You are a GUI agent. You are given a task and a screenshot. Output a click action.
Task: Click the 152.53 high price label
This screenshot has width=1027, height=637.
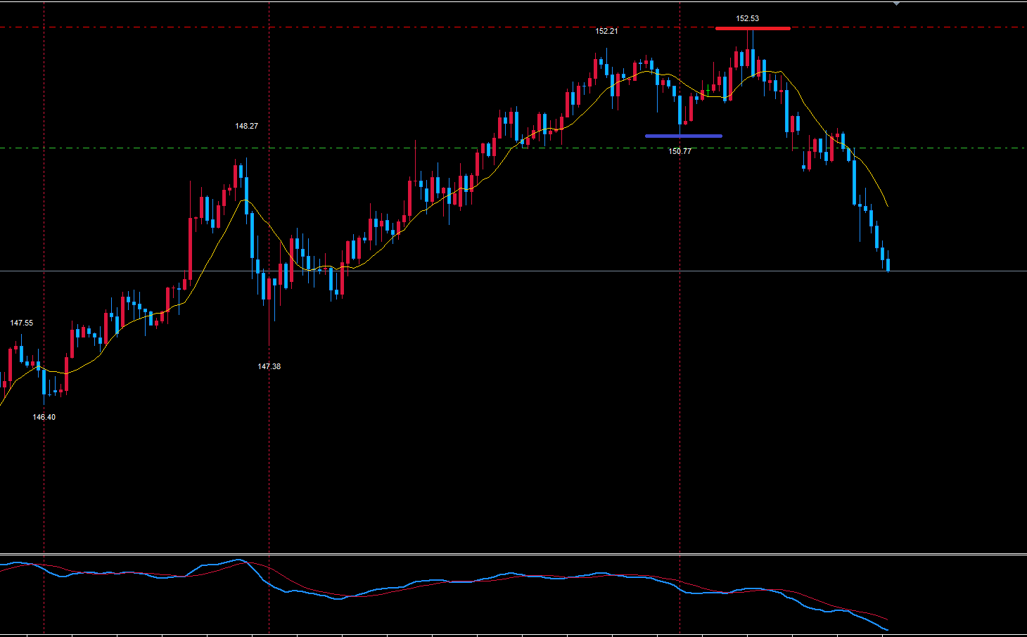[747, 18]
